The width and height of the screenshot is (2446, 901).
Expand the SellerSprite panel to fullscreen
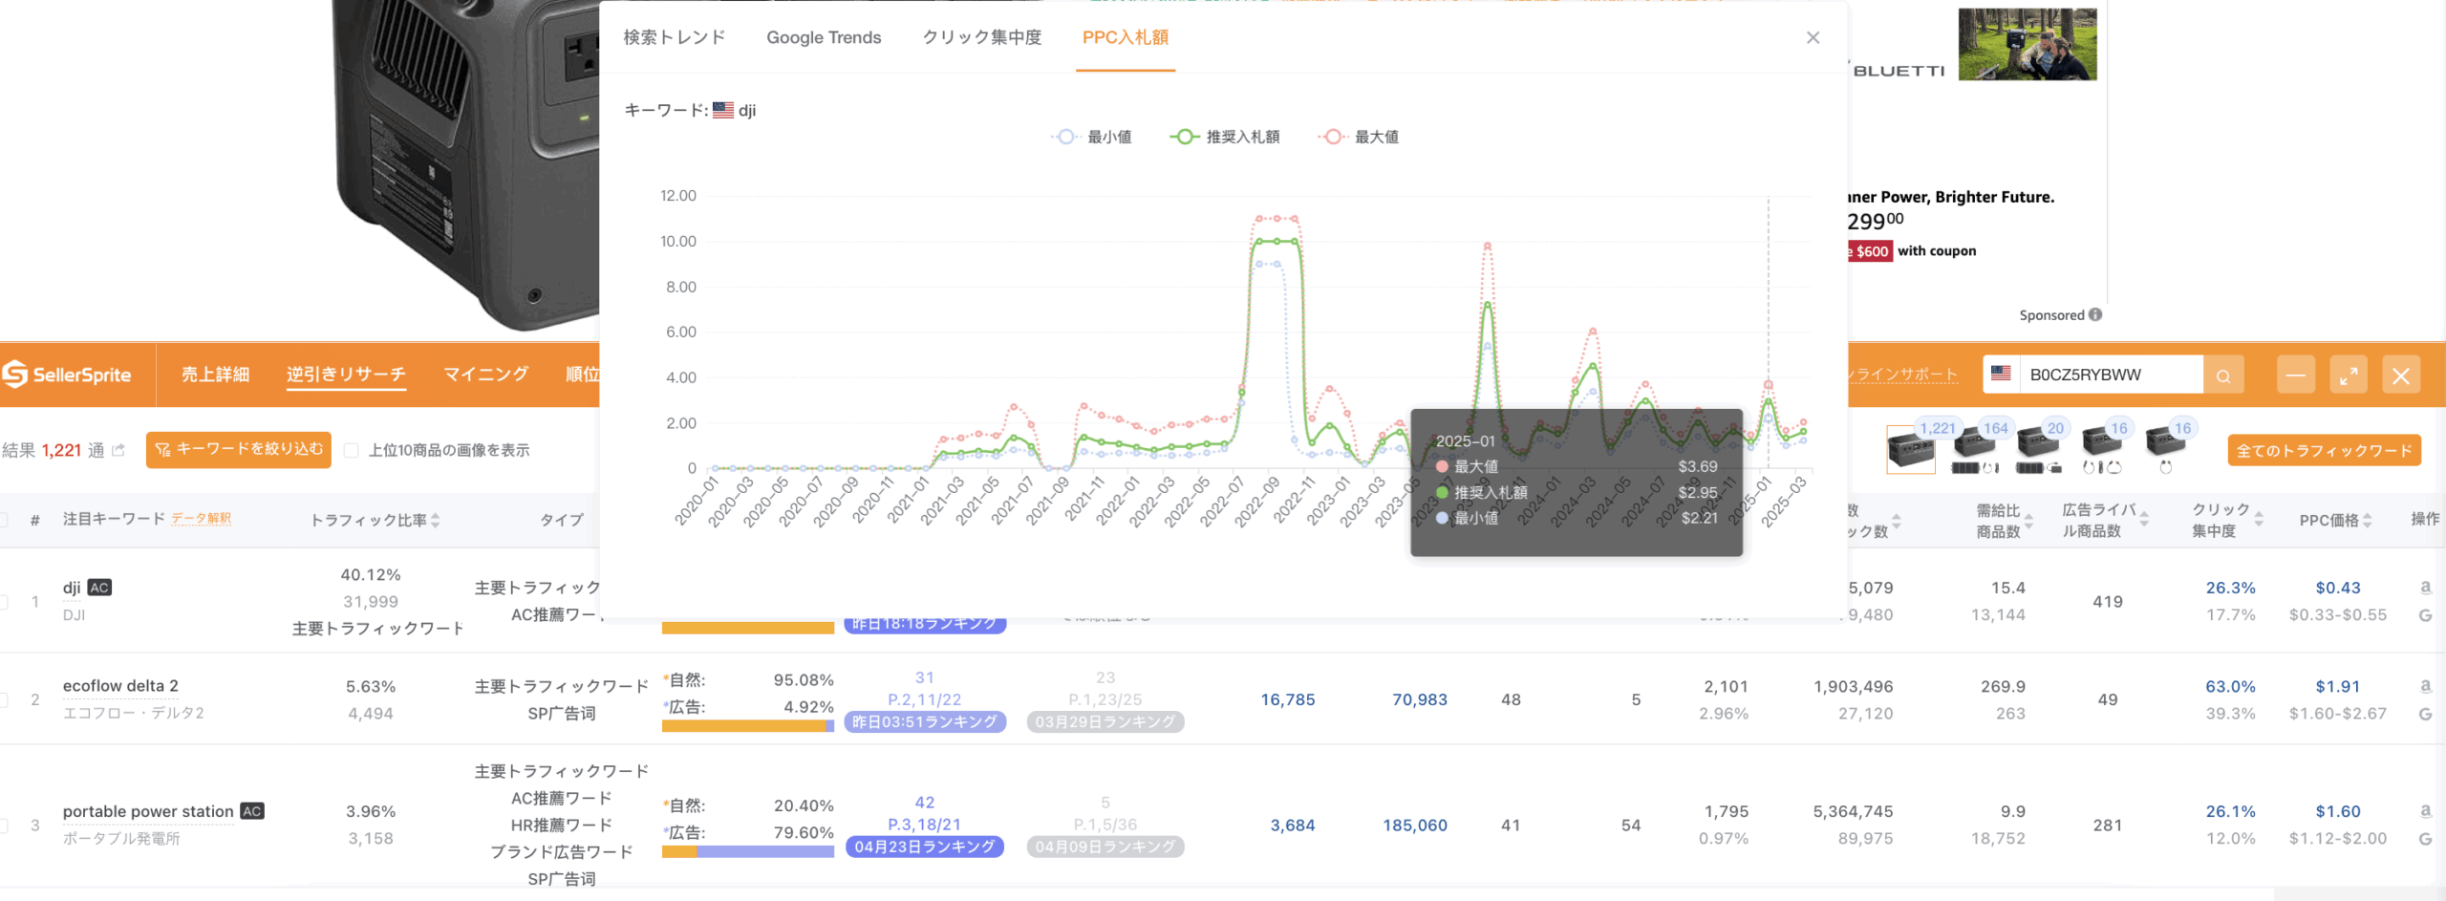pos(2349,375)
